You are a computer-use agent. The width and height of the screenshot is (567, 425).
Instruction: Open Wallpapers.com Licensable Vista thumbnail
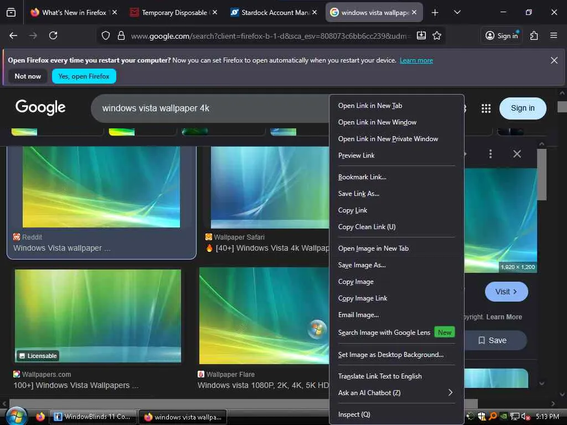[x=98, y=315]
